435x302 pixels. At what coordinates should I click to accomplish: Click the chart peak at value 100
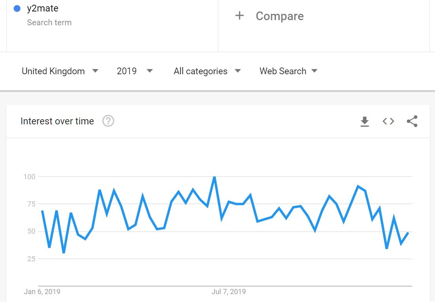pyautogui.click(x=214, y=177)
